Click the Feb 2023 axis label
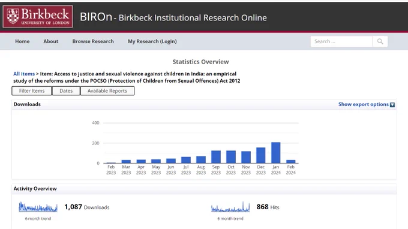Viewport: 408px width, 229px height. click(111, 170)
